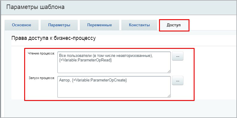Image resolution: width=237 pixels, height=118 pixels.
Task: Open the user picker for Запуск процесса
Action: coord(178,81)
